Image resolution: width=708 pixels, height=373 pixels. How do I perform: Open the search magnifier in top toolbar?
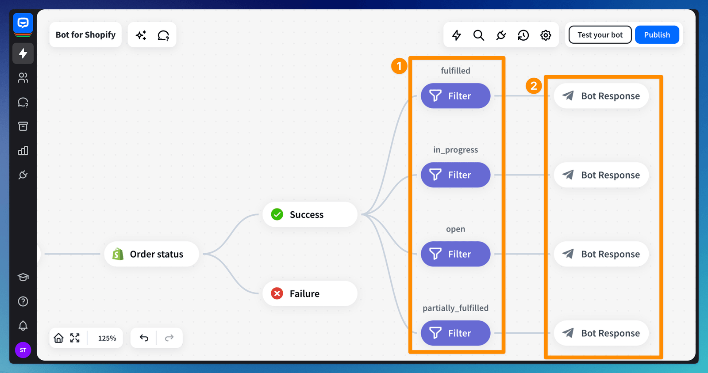pyautogui.click(x=478, y=35)
